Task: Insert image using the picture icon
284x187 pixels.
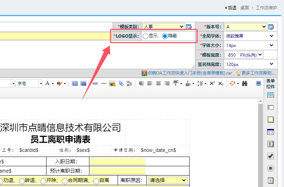Action: point(112,83)
